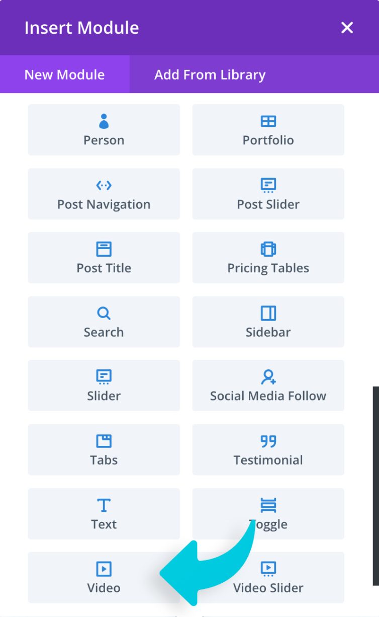The image size is (379, 617).
Task: Pick the Sidebar layout icon
Action: pos(268,314)
